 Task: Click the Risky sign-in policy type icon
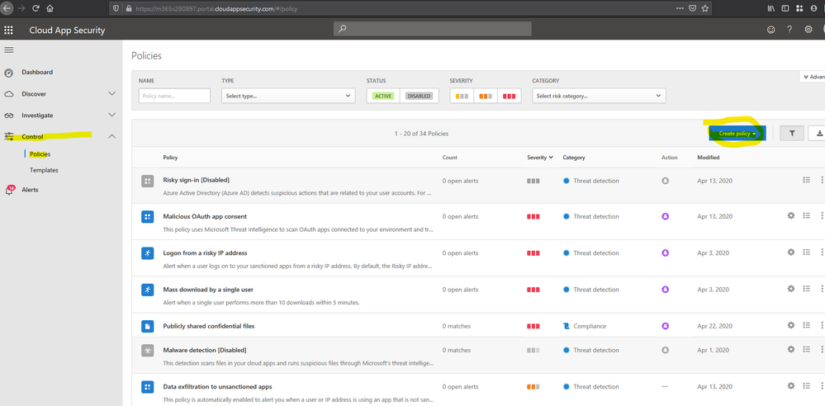[147, 181]
